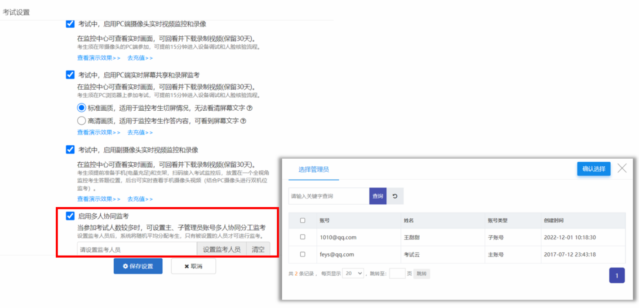Screen dimensions: 639x308
Task: Toggle 启用副摄像头实时视频监控 checkbox
Action: coord(71,150)
